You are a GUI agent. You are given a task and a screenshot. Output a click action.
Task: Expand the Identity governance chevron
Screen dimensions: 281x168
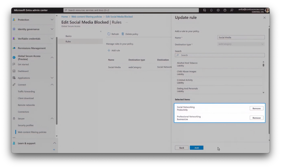[x=52, y=29]
